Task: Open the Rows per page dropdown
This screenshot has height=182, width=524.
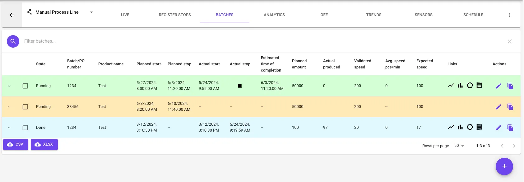Action: [459, 146]
